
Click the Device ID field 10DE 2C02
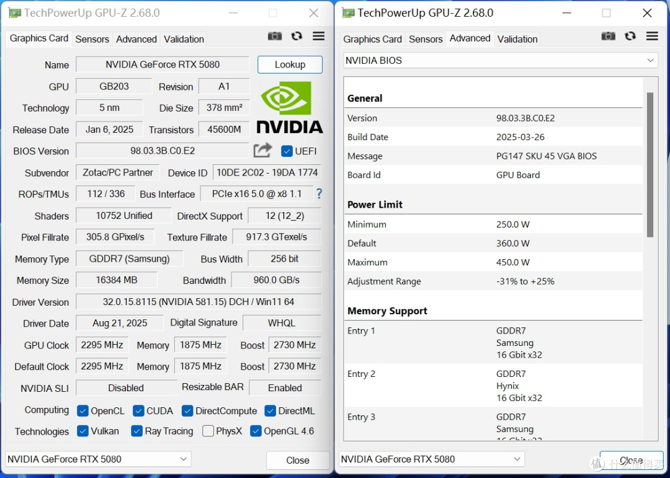(267, 172)
